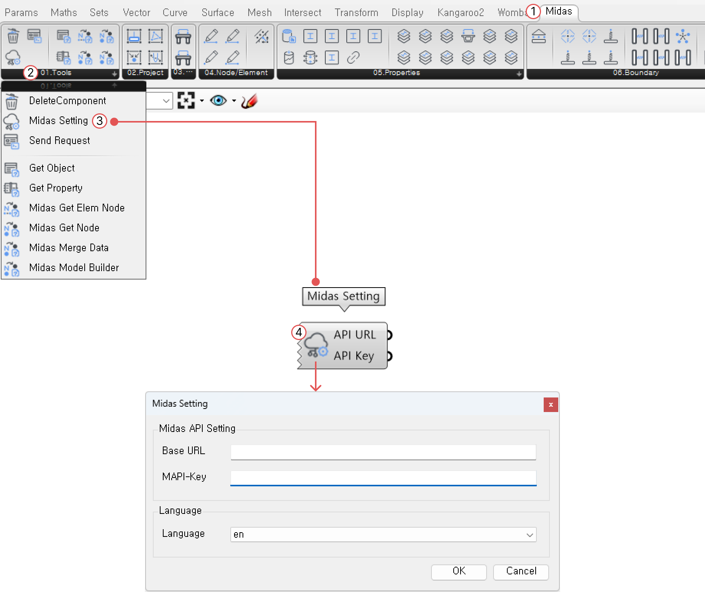Open zoom extents dropdown arrow
This screenshot has height=592, width=705.
tap(202, 101)
